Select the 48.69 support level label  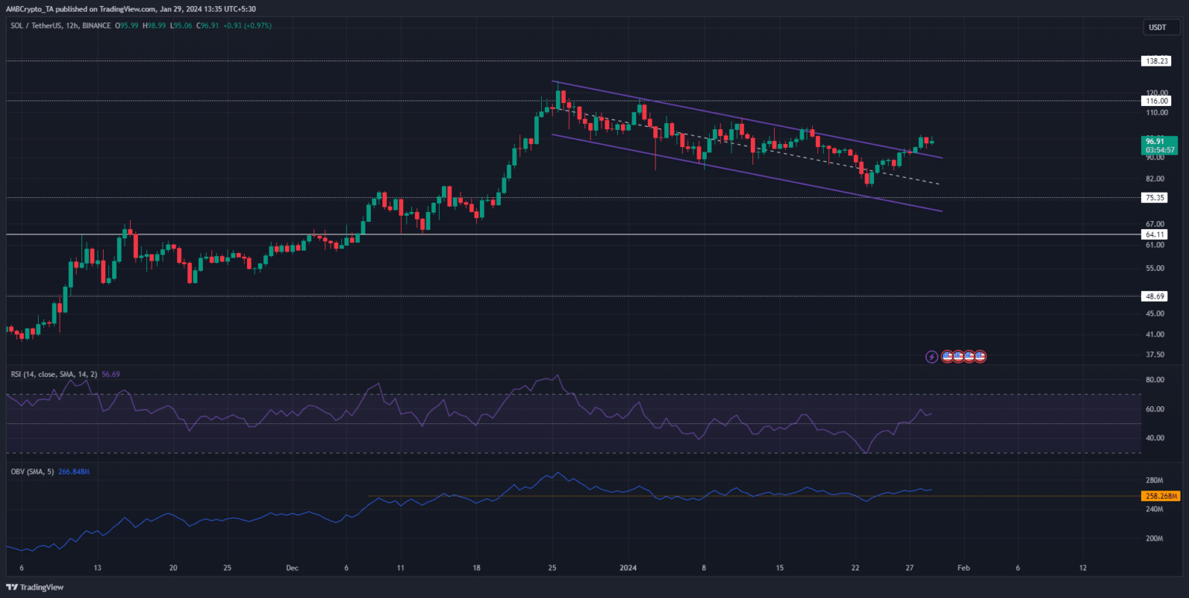pos(1154,296)
